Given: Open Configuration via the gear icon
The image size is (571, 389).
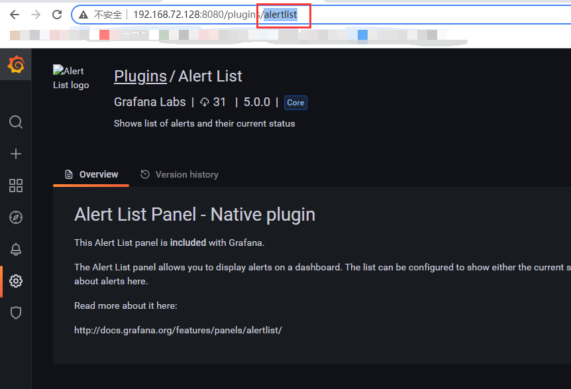Looking at the screenshot, I should [x=16, y=281].
